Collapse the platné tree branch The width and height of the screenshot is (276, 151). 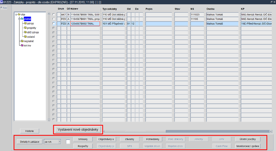(x=19, y=19)
